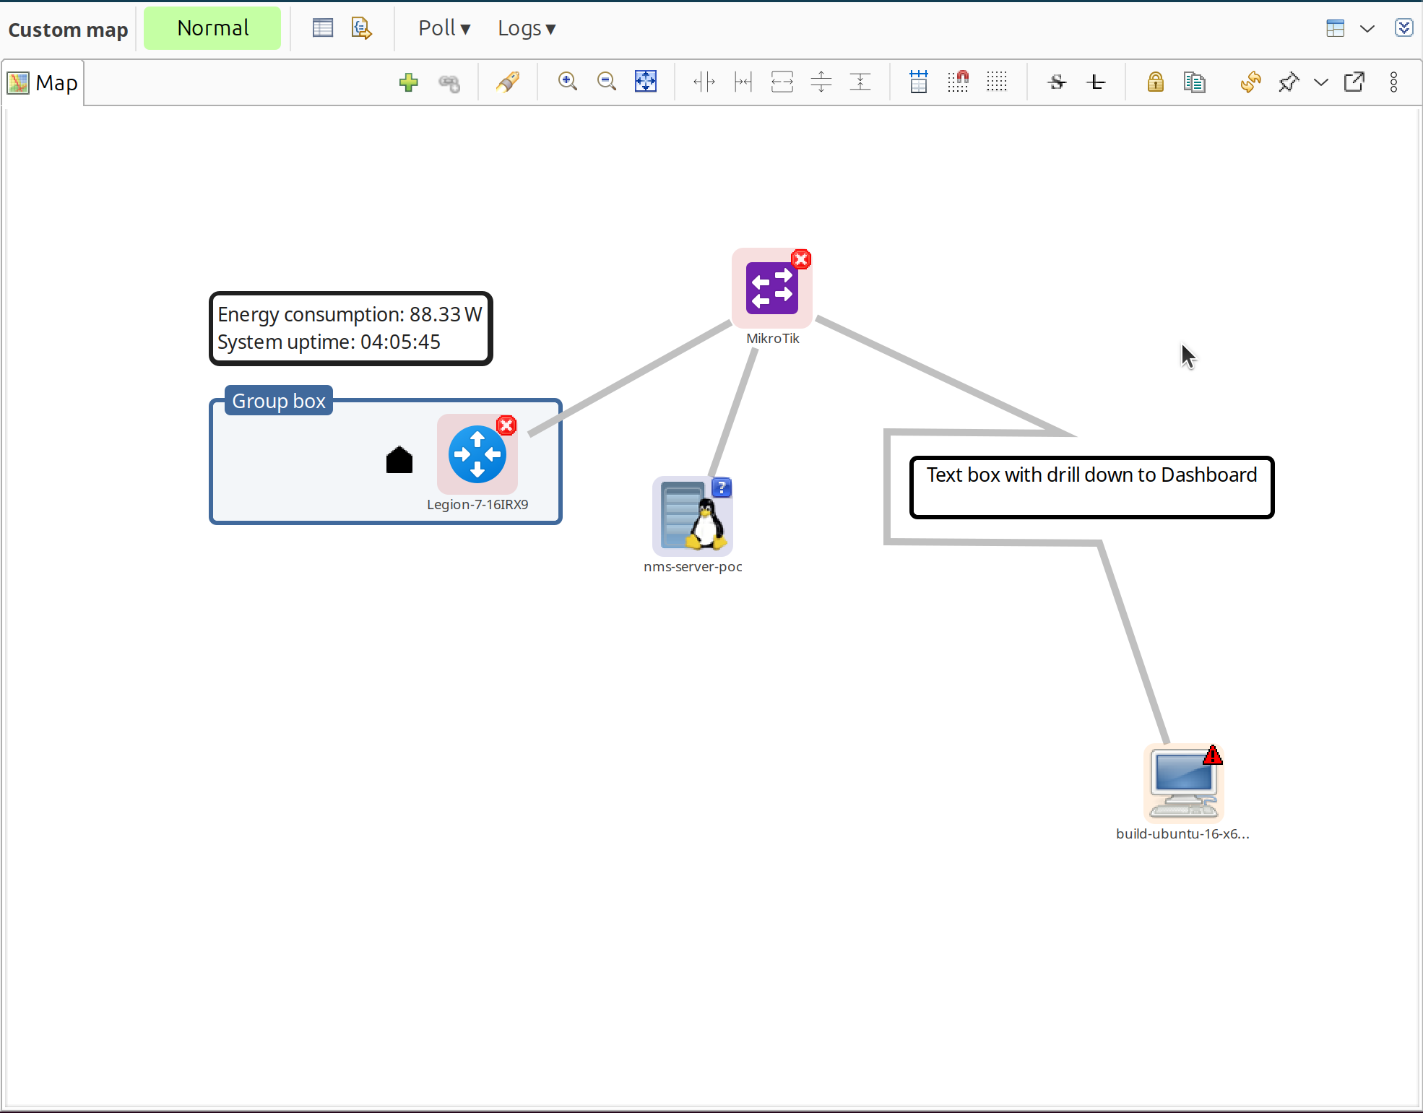The image size is (1423, 1113).
Task: Toggle edit lock on the map
Action: [1154, 82]
